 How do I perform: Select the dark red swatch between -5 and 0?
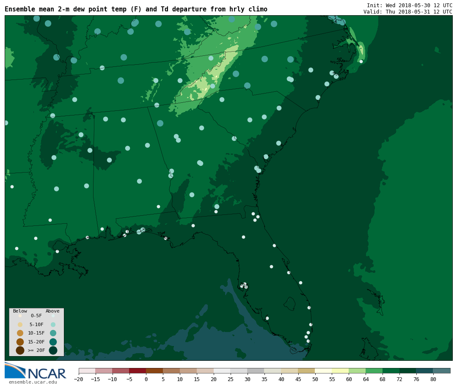(138, 371)
